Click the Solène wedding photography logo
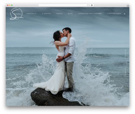Viewport: 135px width, 114px height. click(x=16, y=14)
